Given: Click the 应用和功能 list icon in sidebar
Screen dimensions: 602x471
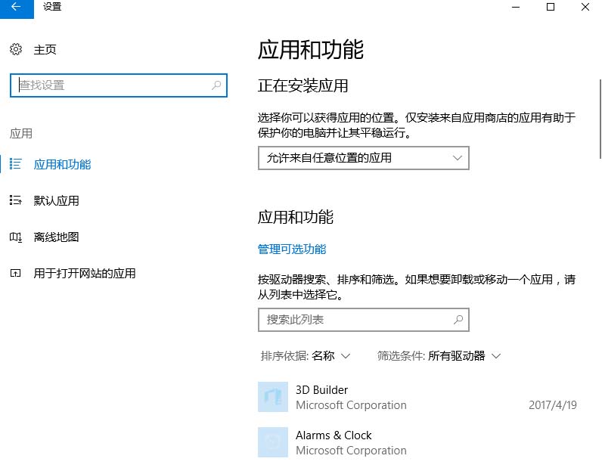Looking at the screenshot, I should [x=15, y=164].
